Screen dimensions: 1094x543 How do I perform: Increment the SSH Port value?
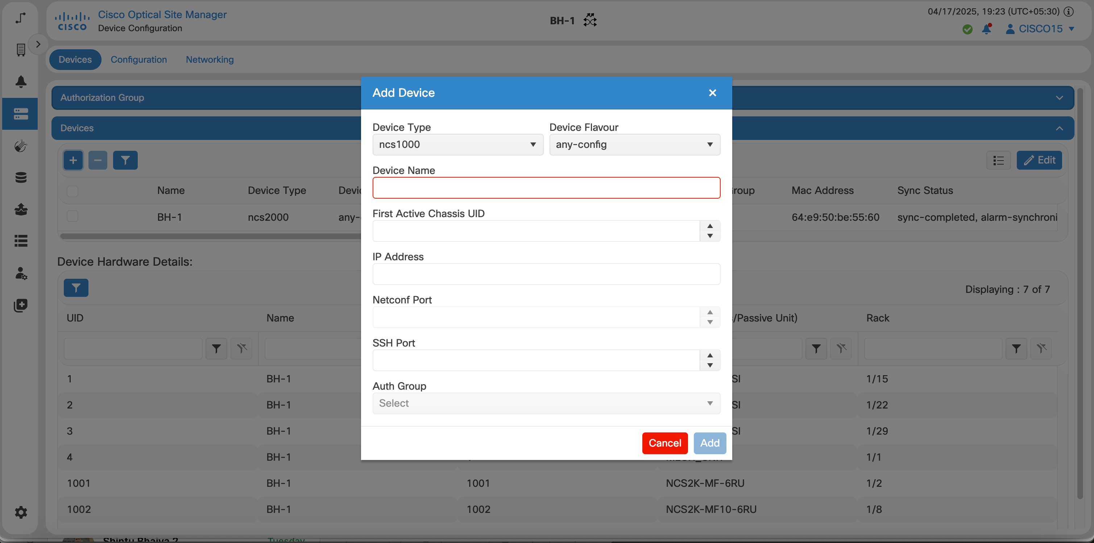tap(710, 355)
